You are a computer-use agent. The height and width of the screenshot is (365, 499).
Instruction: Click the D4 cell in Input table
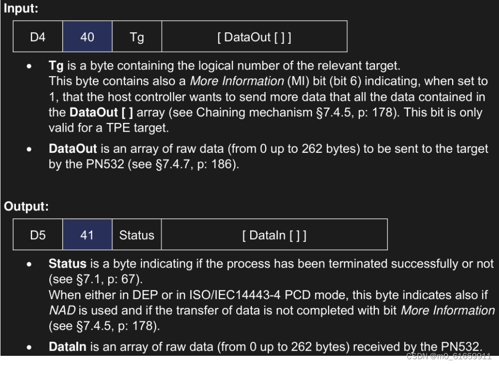click(x=37, y=36)
